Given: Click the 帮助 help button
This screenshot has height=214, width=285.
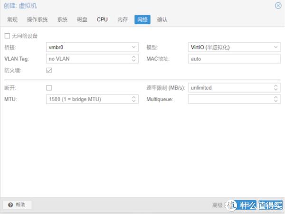Looking at the screenshot, I should 17,205.
